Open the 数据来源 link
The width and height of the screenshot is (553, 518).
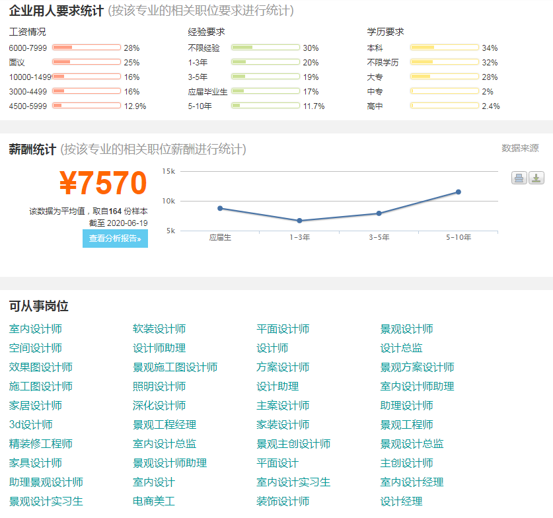point(520,148)
